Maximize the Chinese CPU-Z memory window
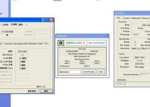This screenshot has height=107, width=150. (47, 20)
